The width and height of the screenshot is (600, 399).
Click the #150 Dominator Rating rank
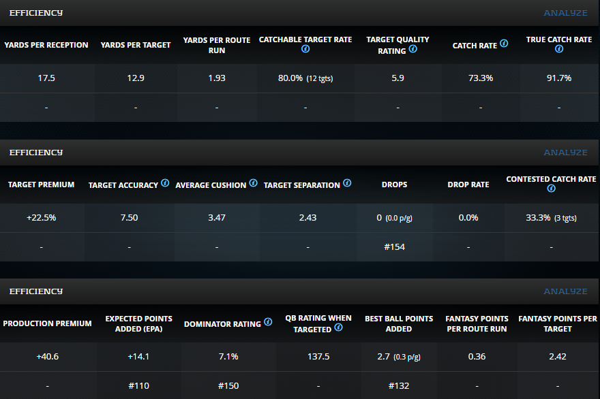pos(228,385)
